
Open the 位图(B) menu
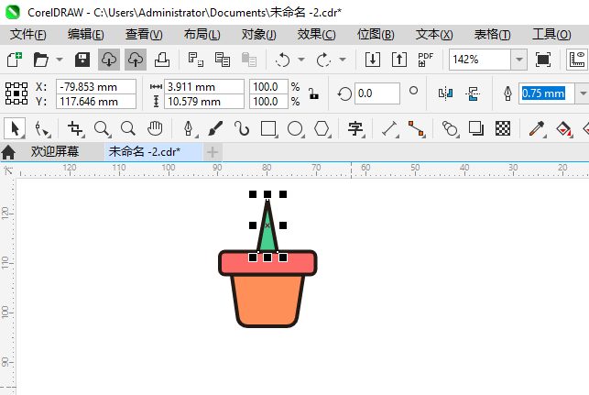point(376,35)
